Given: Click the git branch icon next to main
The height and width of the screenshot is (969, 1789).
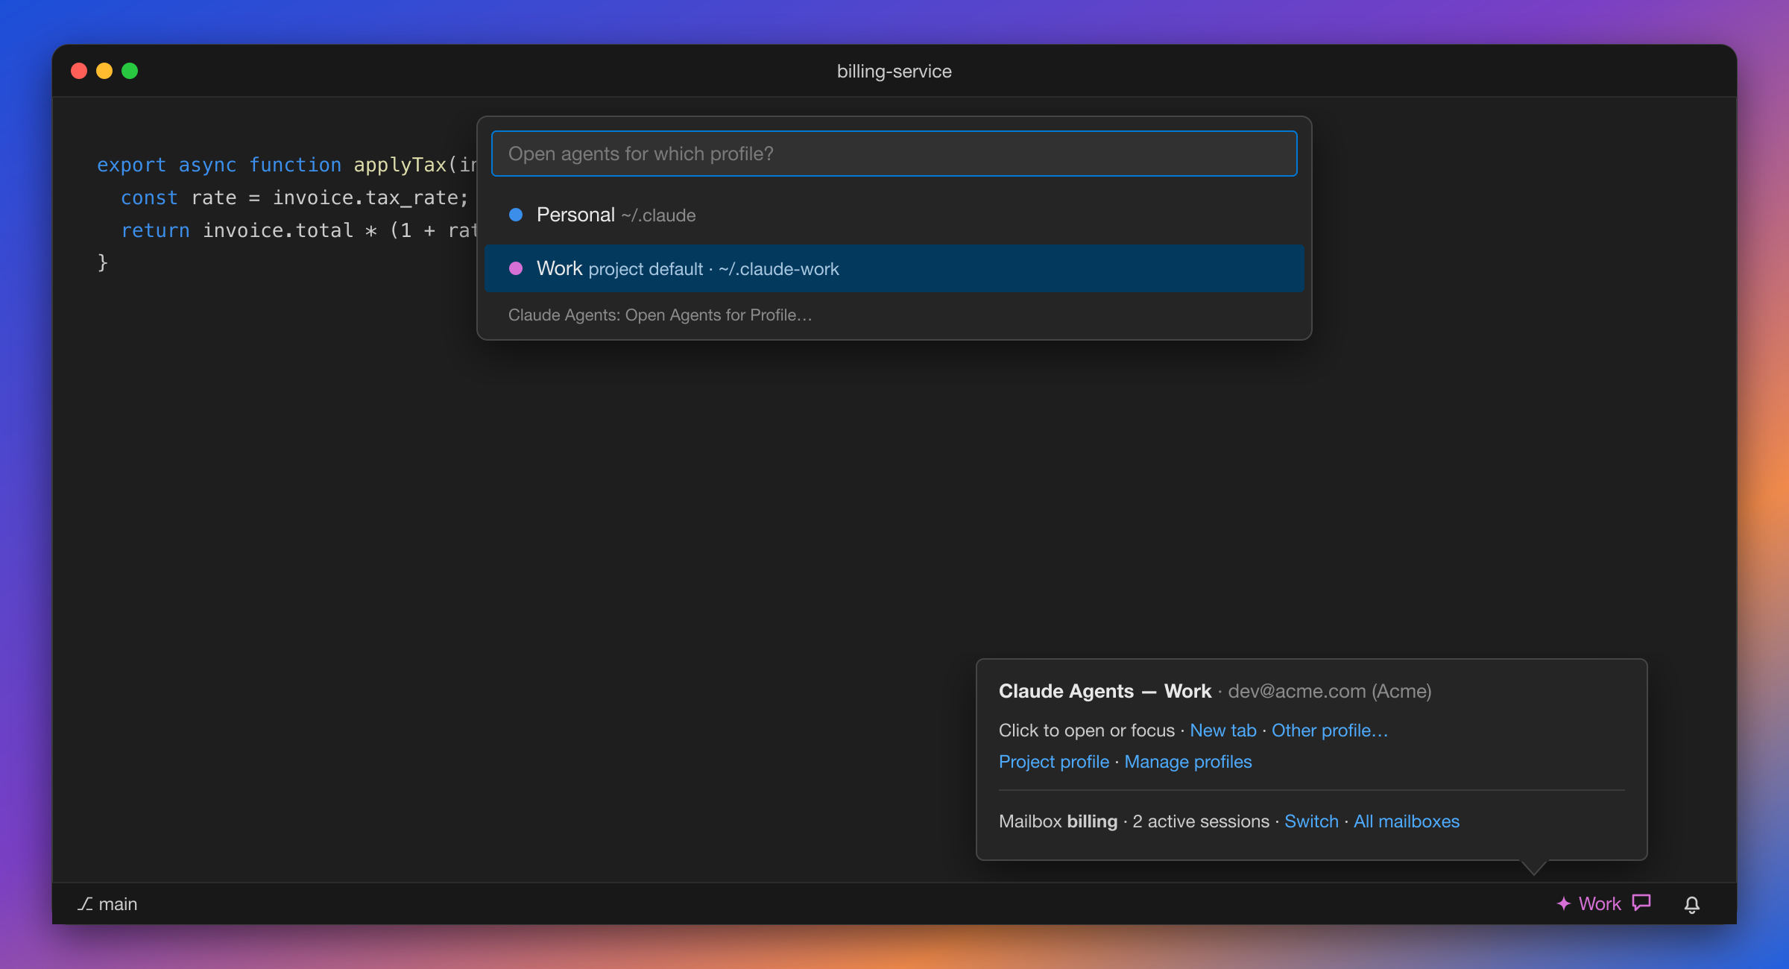Looking at the screenshot, I should coord(85,904).
